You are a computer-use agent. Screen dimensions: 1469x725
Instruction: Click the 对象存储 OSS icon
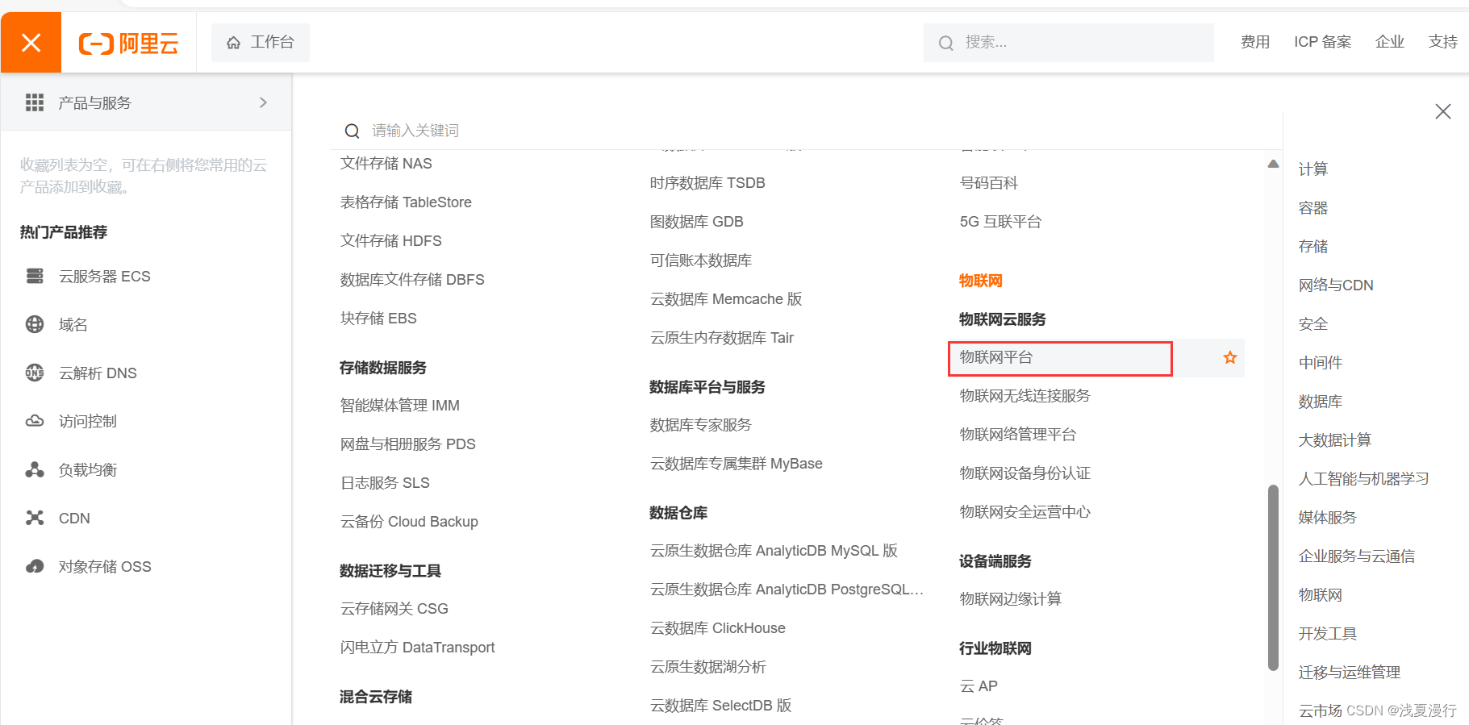(x=35, y=566)
